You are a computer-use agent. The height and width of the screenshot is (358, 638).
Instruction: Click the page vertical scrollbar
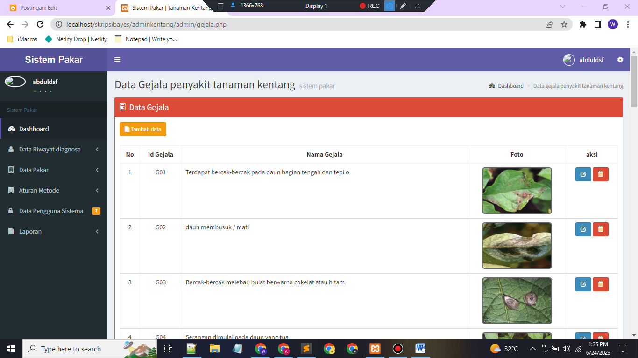coord(634,82)
